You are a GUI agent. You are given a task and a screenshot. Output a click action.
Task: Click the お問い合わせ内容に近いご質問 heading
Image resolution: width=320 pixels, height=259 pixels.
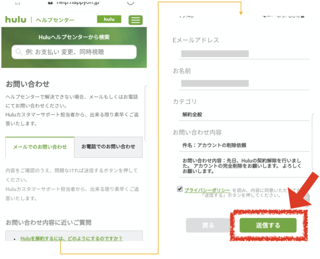(x=49, y=222)
